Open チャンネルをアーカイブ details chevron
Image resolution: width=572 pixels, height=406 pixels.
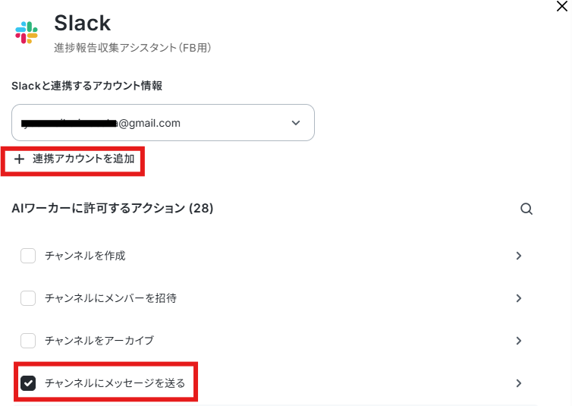518,341
